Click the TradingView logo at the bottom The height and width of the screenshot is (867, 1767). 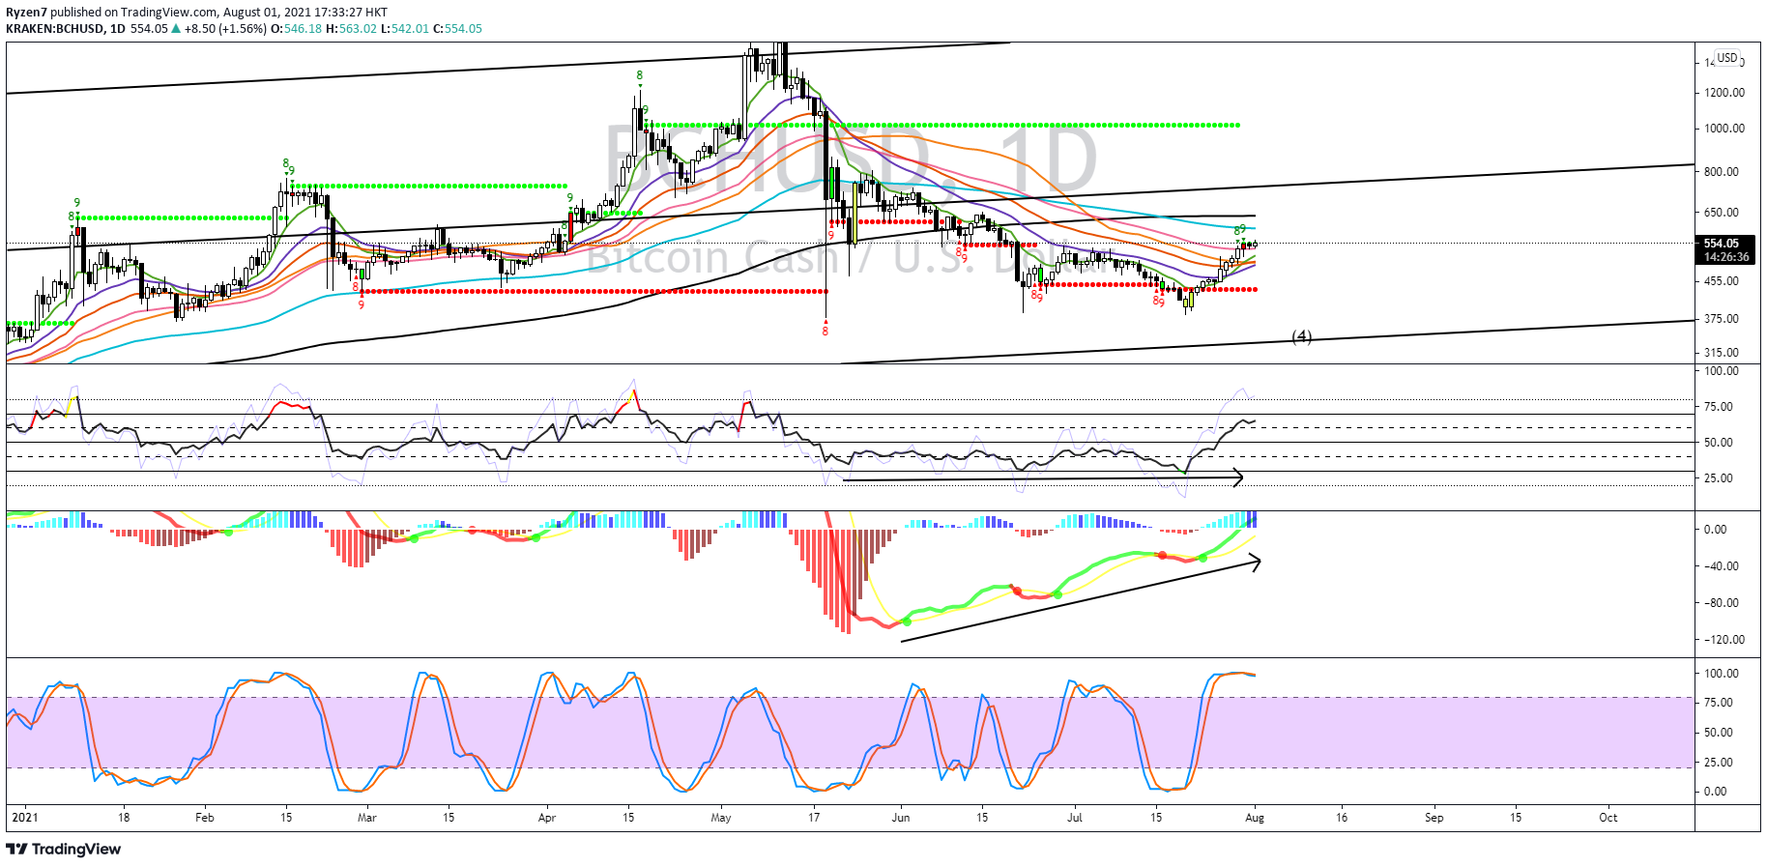coord(64,849)
